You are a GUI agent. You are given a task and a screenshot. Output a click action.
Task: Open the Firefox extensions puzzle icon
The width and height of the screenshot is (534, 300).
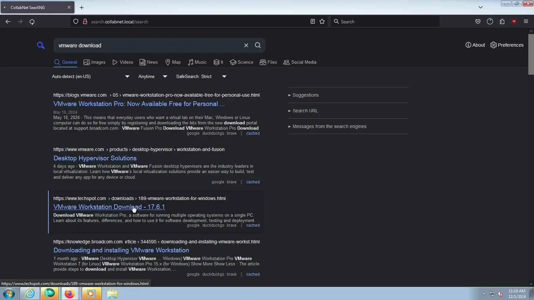tap(502, 22)
